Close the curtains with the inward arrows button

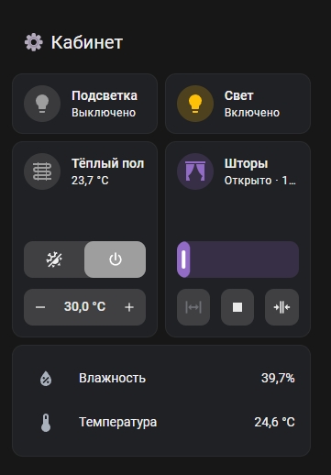click(281, 307)
